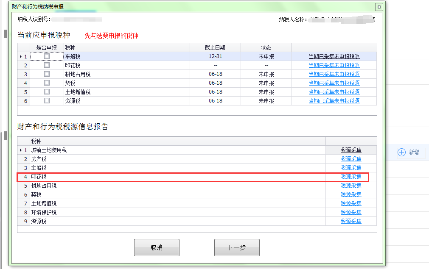429x269 pixels.
Task: Open 税源采集 link for 房产税
Action: (351, 159)
